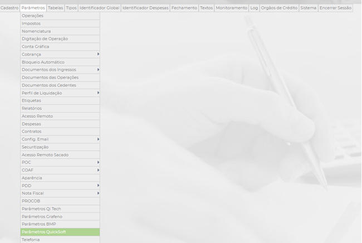This screenshot has width=362, height=243.
Task: Choose the Telefonia menu item
Action: [60, 239]
